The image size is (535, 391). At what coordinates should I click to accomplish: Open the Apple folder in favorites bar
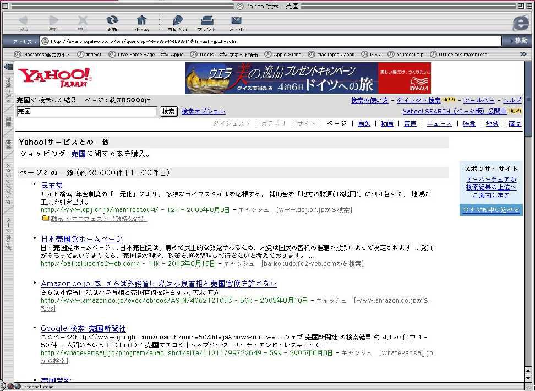(172, 55)
